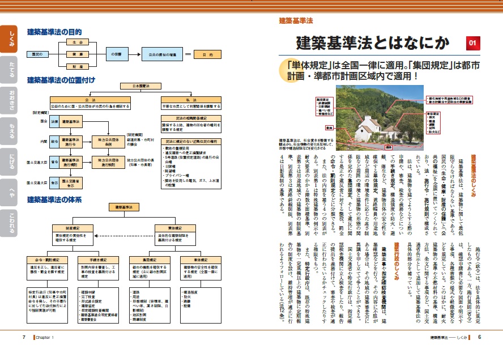Select the 財産 box

click(x=77, y=66)
